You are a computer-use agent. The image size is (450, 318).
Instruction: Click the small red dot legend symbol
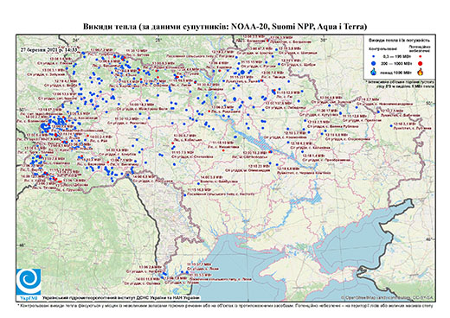[x=420, y=57]
